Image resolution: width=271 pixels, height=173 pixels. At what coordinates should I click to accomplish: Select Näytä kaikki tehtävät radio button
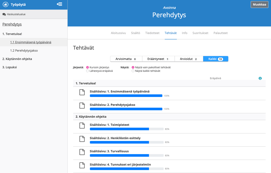(x=133, y=71)
